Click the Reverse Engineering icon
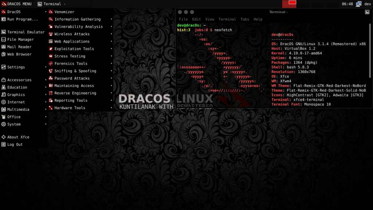 click(x=51, y=93)
